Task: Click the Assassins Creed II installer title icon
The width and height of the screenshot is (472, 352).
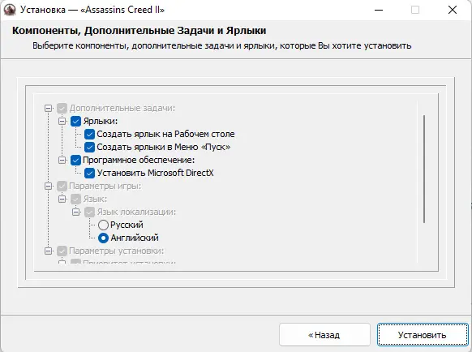Action: click(10, 10)
